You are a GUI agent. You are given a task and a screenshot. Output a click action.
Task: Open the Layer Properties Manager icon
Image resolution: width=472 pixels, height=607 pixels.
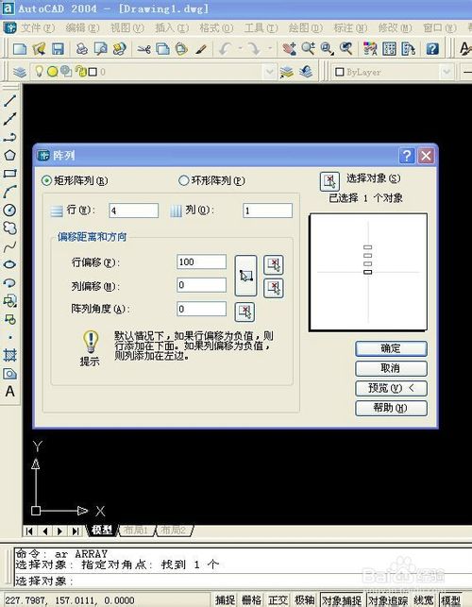click(20, 72)
